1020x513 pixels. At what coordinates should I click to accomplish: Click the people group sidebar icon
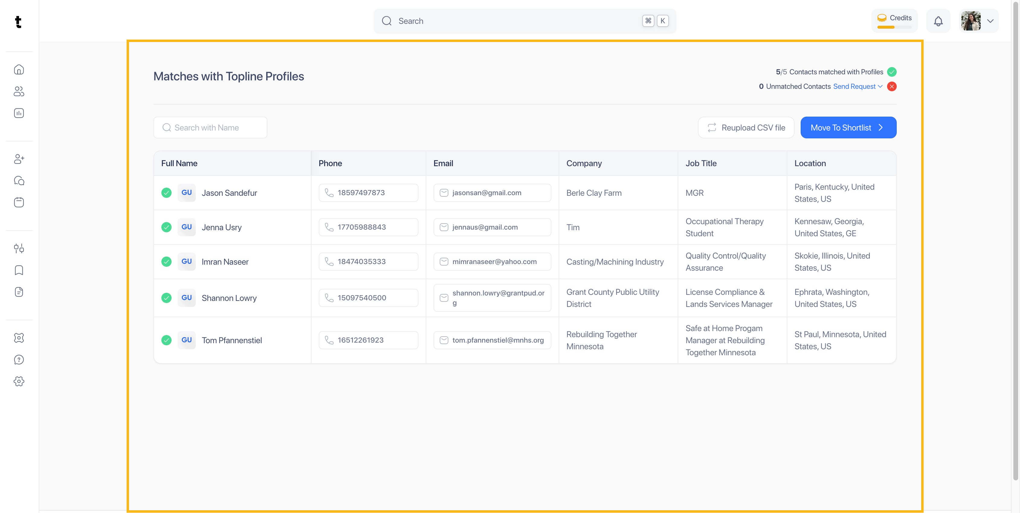tap(19, 92)
